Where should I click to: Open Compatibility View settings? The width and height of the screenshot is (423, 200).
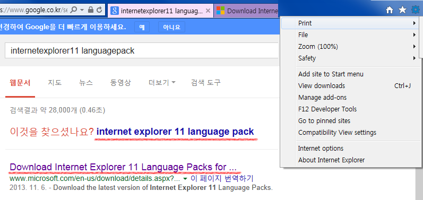coord(350,132)
